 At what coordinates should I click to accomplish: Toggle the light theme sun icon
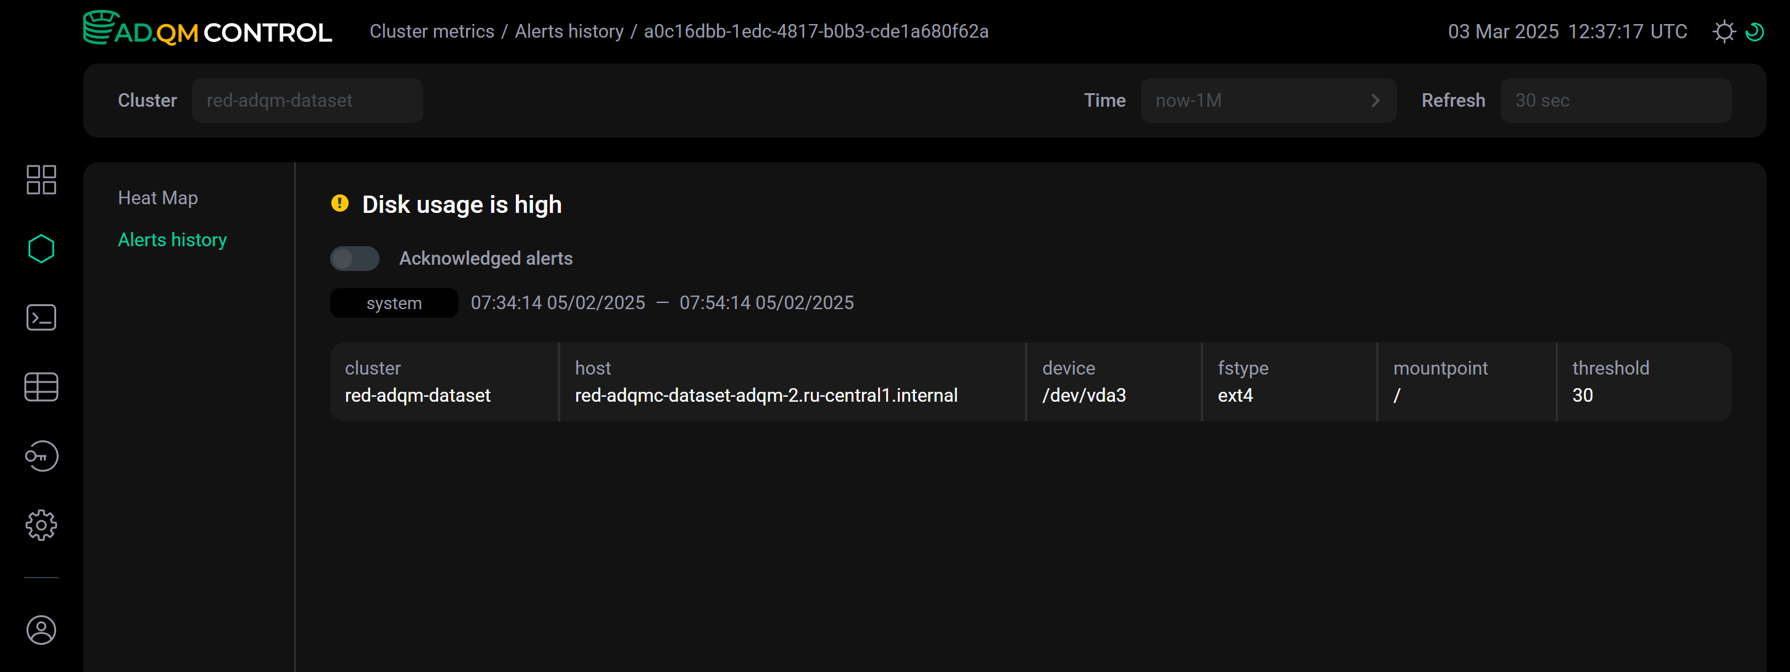1725,31
